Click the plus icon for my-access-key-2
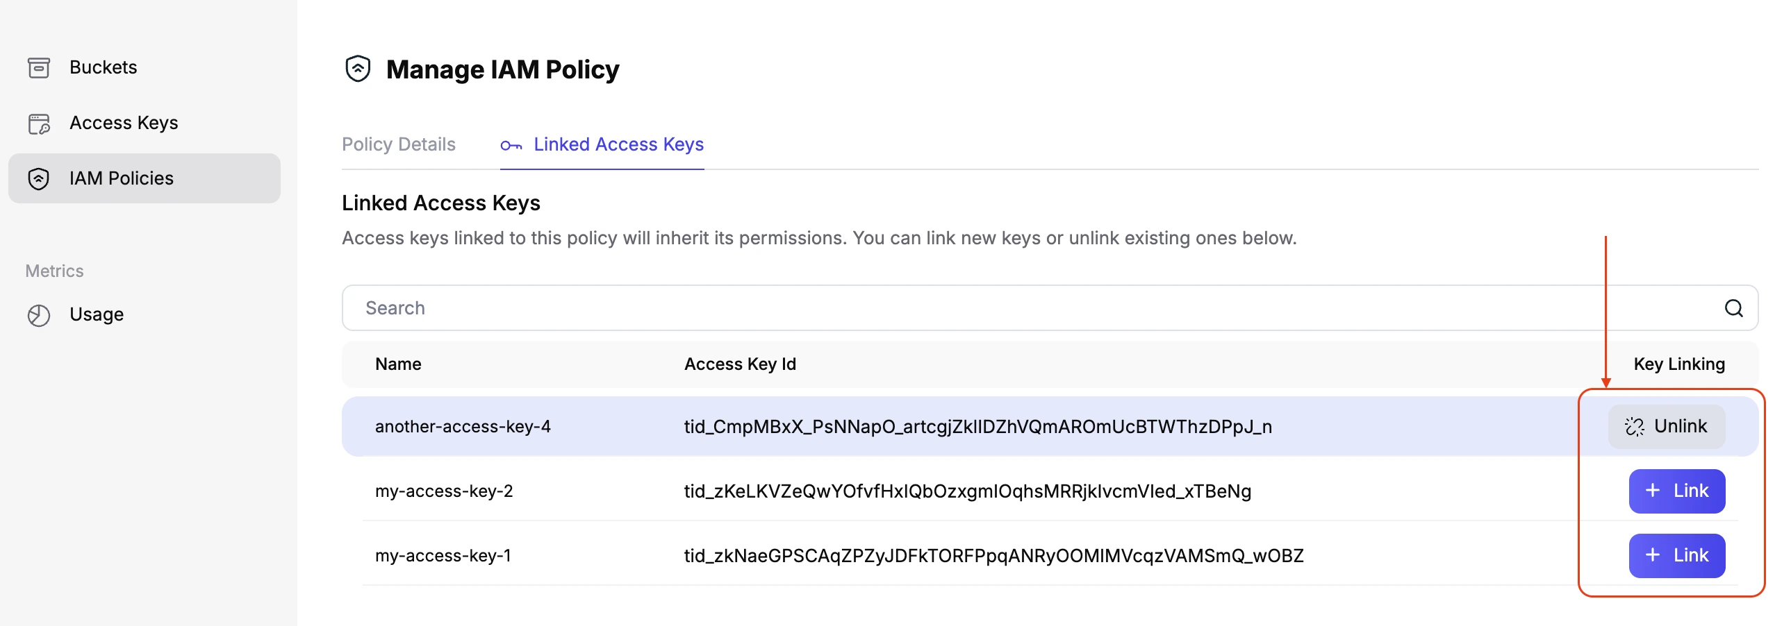1791x626 pixels. pos(1653,491)
